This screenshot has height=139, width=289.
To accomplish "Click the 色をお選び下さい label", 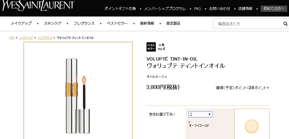I will pos(162,114).
